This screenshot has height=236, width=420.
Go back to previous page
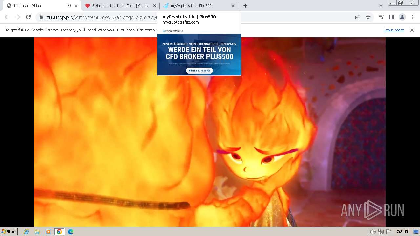(7, 17)
